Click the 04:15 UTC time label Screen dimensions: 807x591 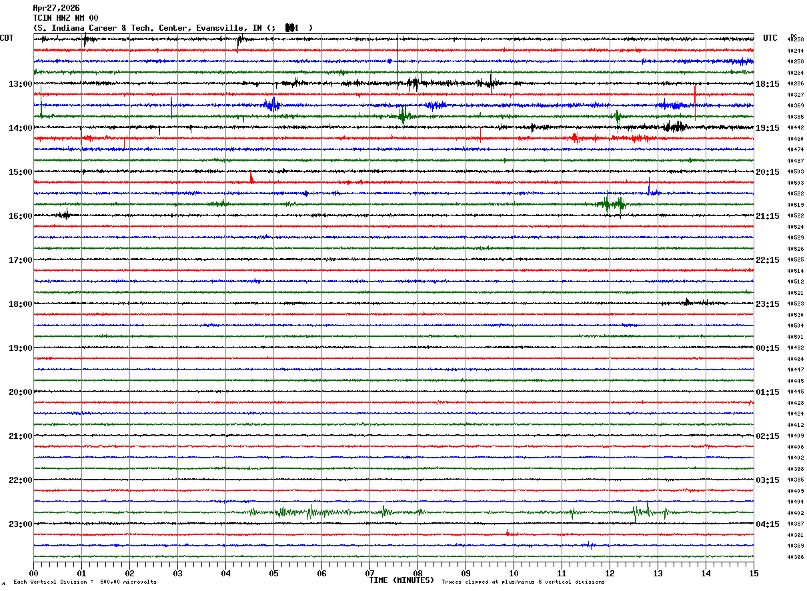point(768,524)
